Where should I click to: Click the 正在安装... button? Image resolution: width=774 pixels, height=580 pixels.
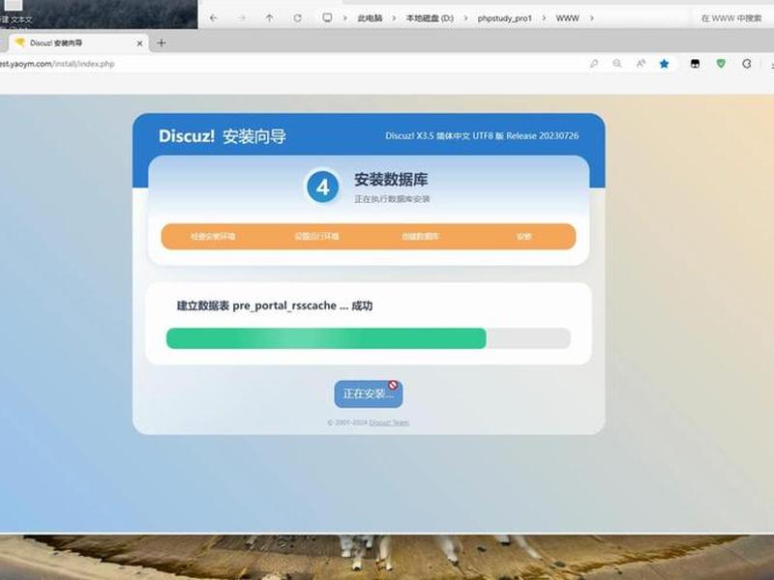pyautogui.click(x=369, y=393)
